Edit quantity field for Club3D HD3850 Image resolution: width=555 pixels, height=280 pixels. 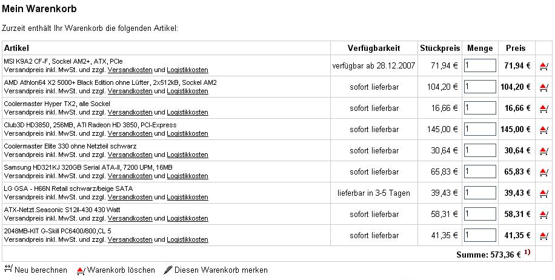tap(480, 129)
